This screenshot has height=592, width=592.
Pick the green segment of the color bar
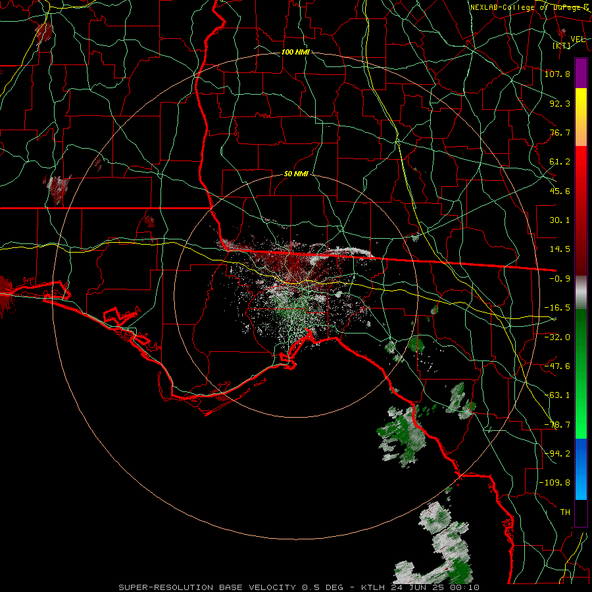[581, 374]
